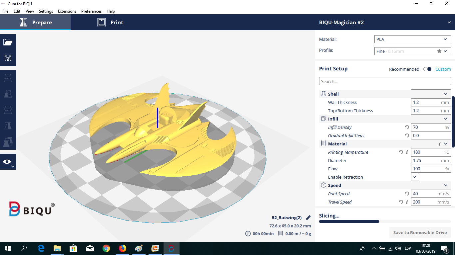
Task: Click the Gradual Infill Steps value field
Action: point(431,135)
